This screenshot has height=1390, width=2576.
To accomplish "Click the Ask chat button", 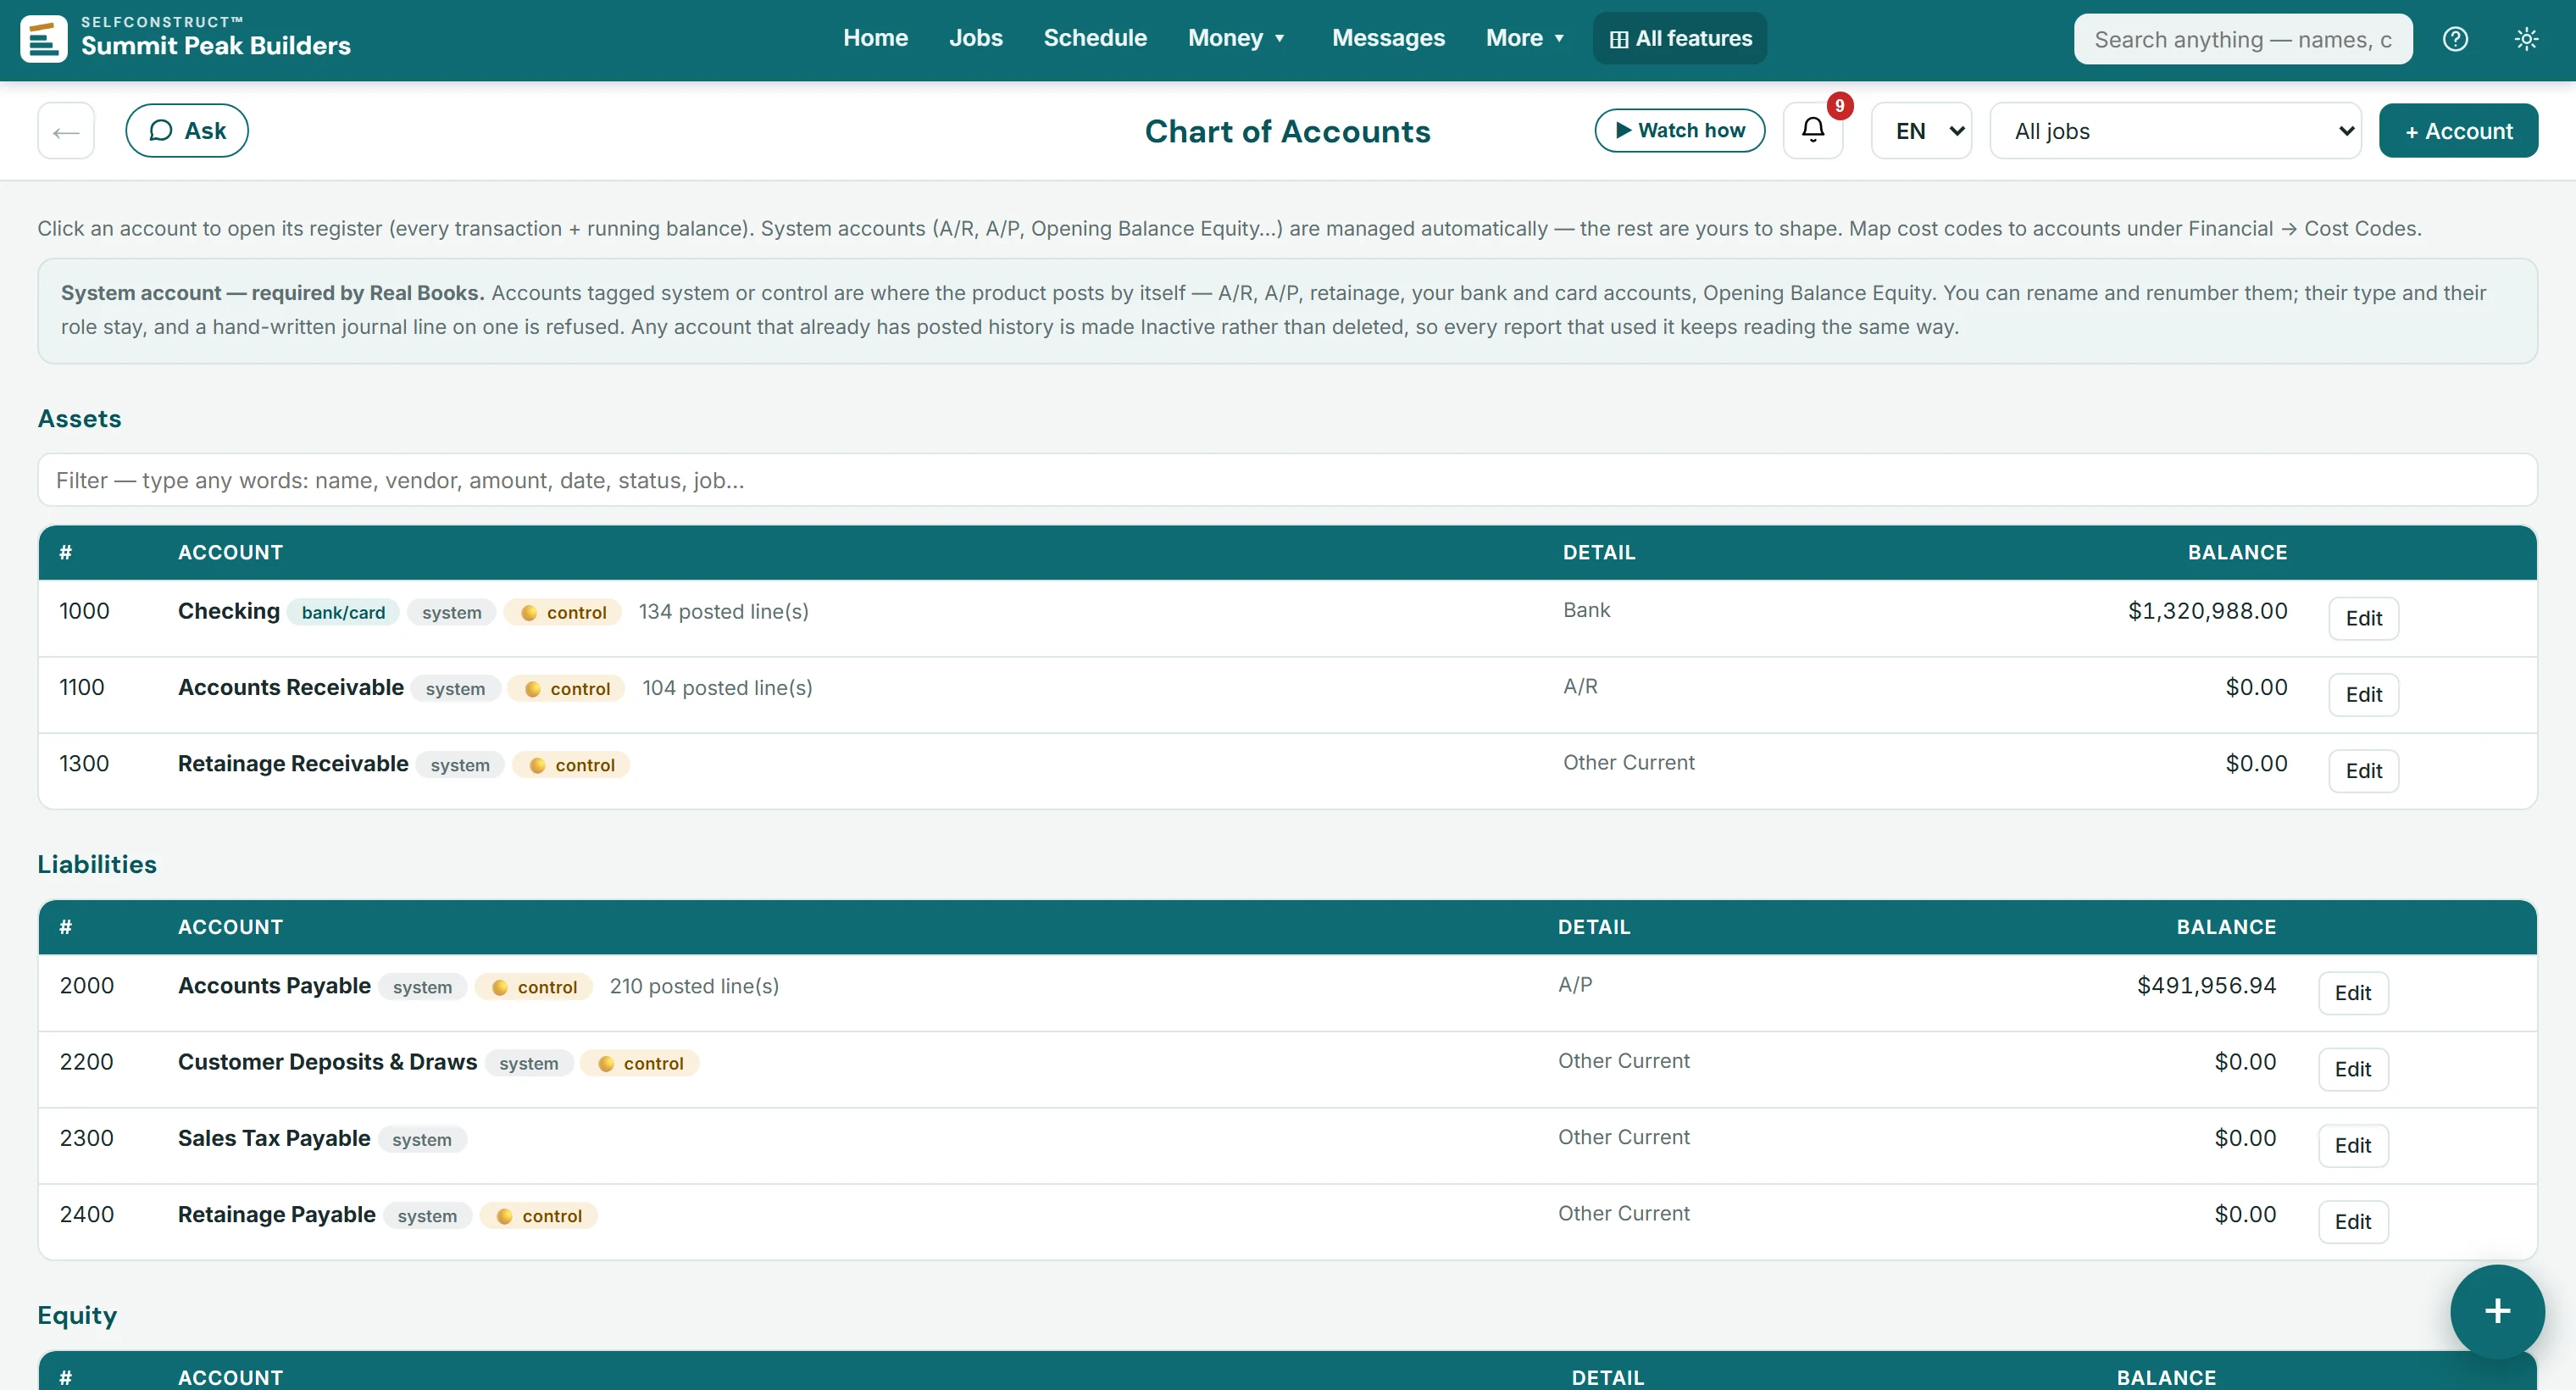I will point(187,130).
